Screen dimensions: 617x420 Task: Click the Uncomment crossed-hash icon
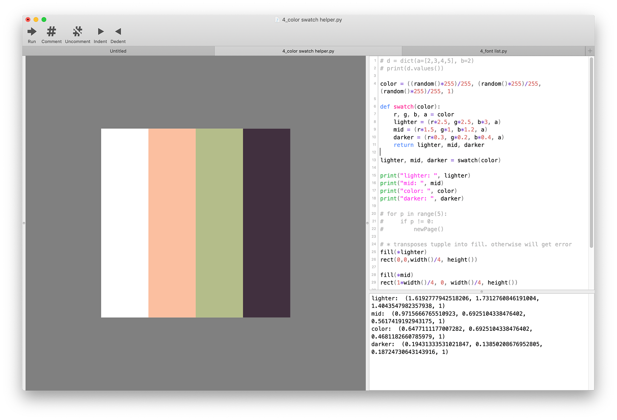coord(77,32)
